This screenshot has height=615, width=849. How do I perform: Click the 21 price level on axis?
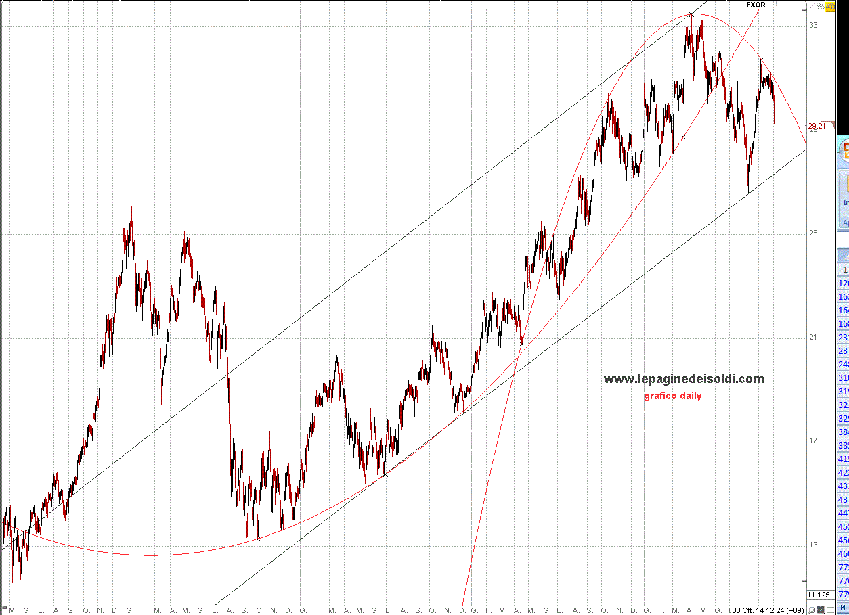(x=813, y=337)
